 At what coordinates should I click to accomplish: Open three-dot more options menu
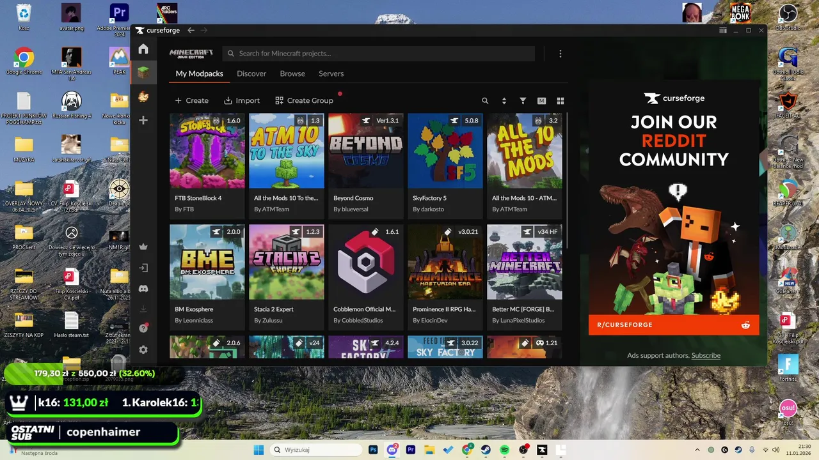coord(560,54)
